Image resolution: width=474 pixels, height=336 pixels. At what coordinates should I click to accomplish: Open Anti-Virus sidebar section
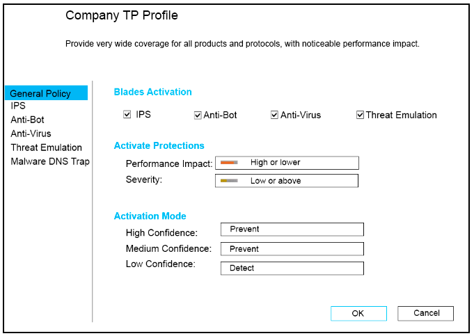tap(31, 134)
